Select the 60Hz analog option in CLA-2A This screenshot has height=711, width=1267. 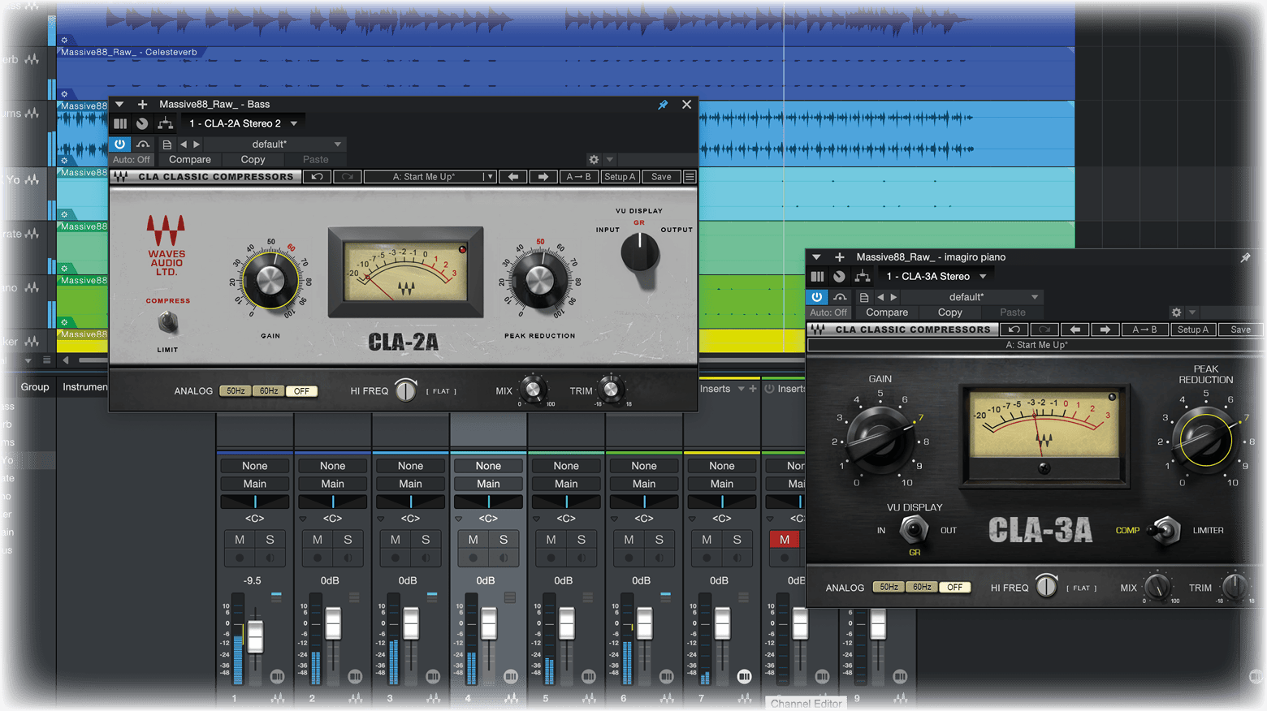click(x=269, y=391)
